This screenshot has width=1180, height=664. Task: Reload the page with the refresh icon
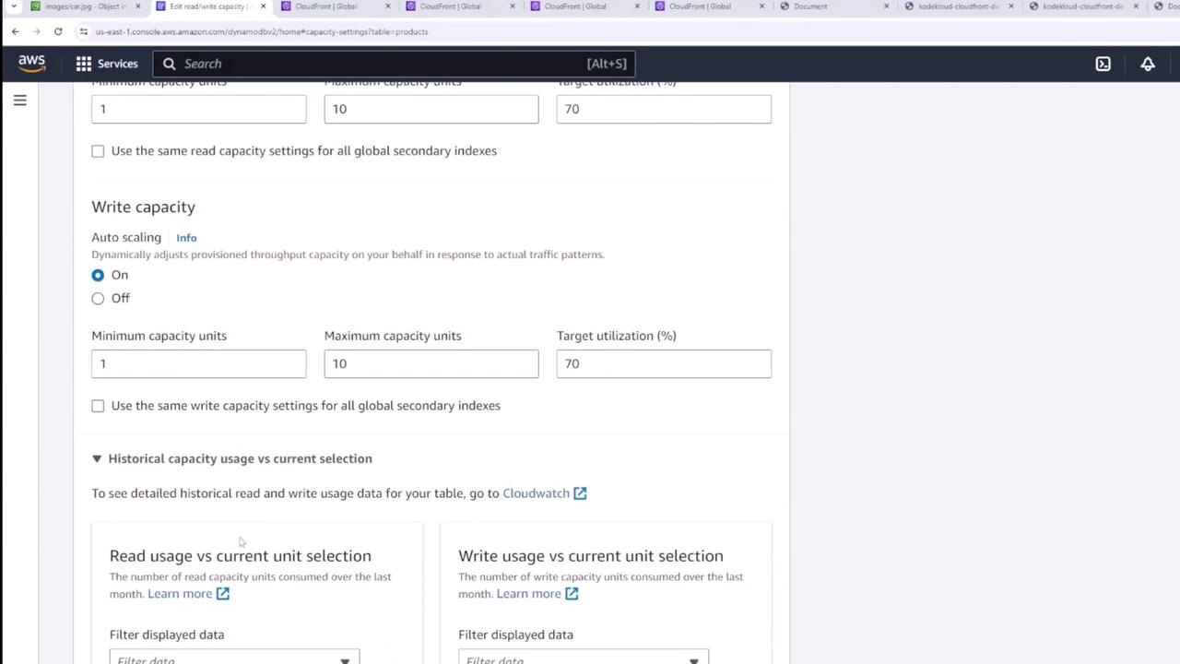tap(58, 31)
